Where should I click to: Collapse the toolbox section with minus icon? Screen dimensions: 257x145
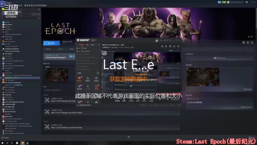[x=98, y=73]
